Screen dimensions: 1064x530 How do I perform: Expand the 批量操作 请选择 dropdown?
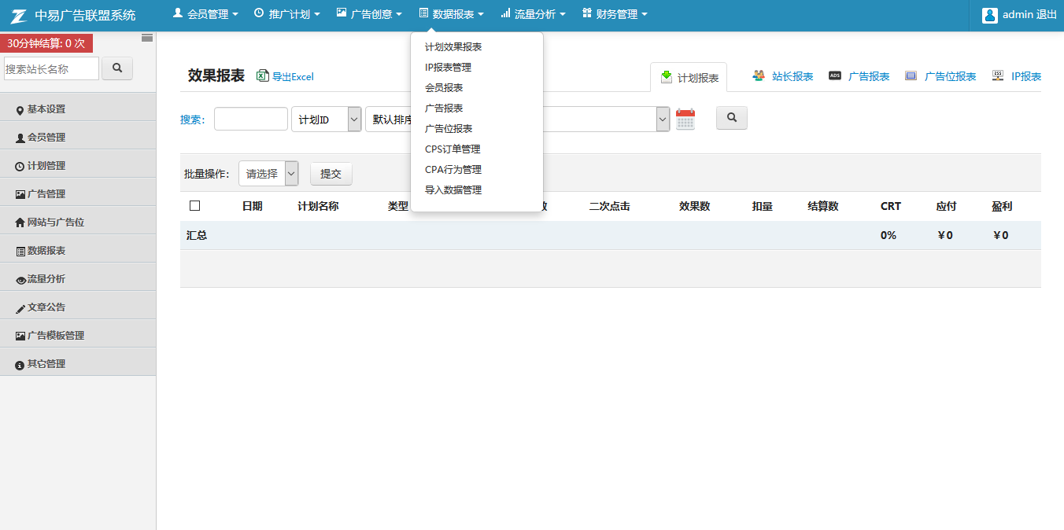[268, 174]
